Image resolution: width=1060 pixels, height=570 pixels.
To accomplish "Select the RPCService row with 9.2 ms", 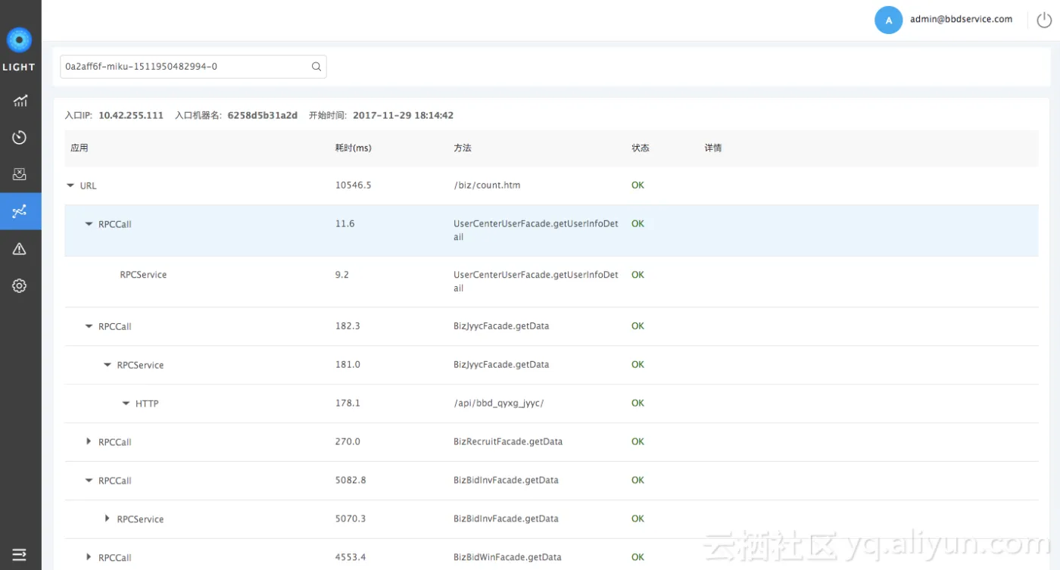I will click(551, 282).
